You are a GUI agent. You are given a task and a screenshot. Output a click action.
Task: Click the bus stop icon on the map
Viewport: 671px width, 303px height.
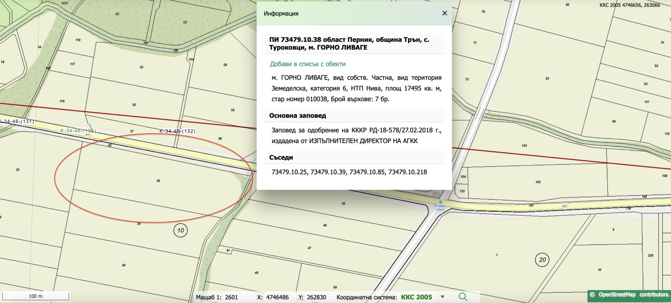pos(440,202)
